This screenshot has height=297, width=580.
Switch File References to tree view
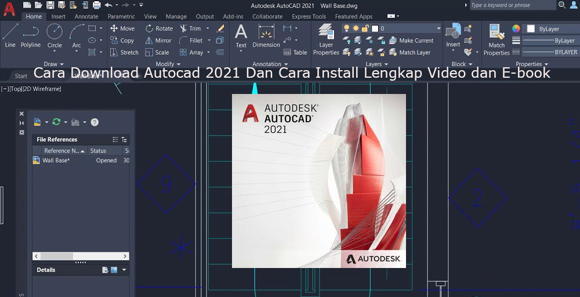point(124,139)
